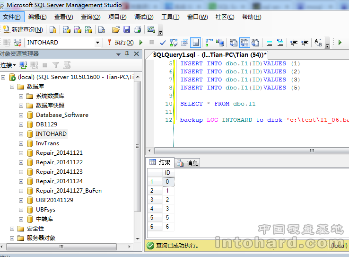The image size is (349, 257).
Task: Click the Open File folder icon
Action: pyautogui.click(x=115, y=29)
